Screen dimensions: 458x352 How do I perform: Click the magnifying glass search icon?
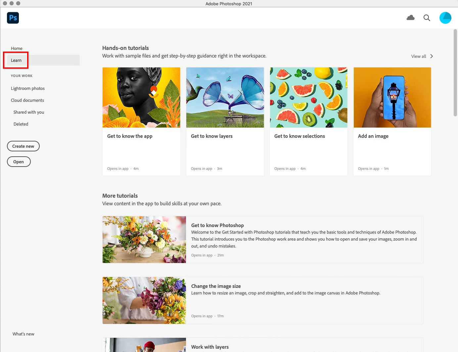coord(427,18)
